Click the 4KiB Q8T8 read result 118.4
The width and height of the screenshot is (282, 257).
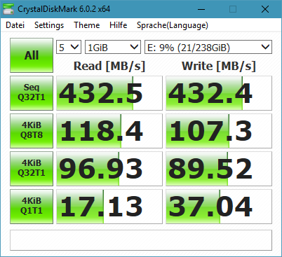[109, 131]
